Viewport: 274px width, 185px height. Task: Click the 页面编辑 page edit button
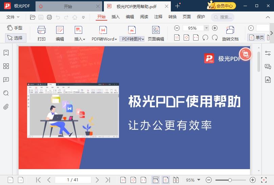pyautogui.click(x=156, y=33)
